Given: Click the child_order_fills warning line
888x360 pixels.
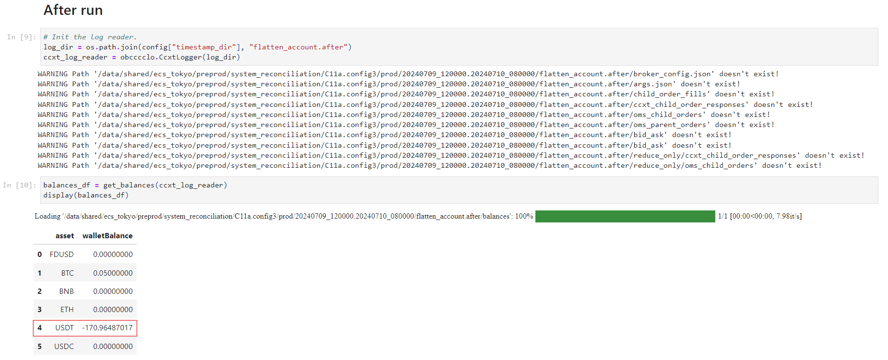Looking at the screenshot, I should [x=406, y=94].
